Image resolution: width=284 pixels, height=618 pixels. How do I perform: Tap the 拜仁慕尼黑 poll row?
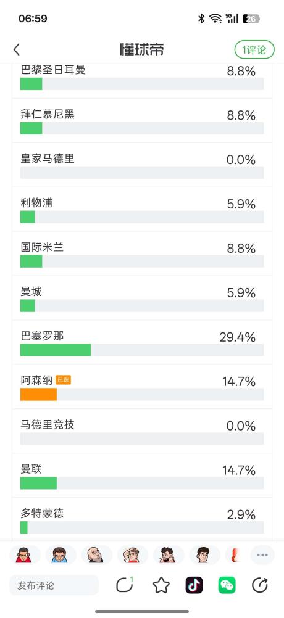(142, 121)
